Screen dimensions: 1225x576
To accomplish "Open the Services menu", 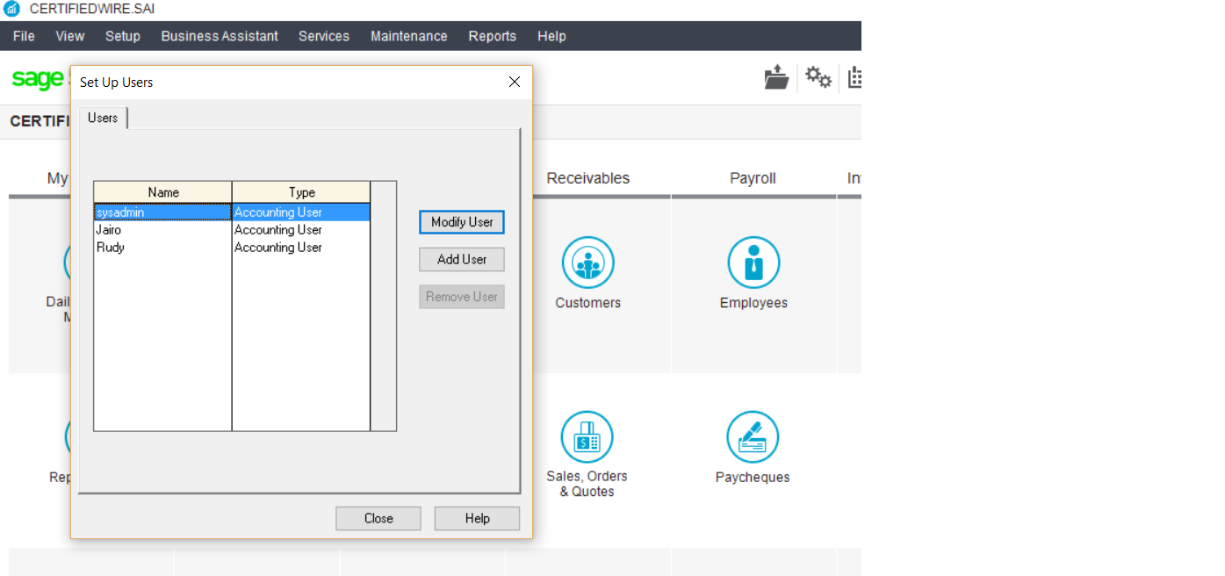I will tap(324, 36).
